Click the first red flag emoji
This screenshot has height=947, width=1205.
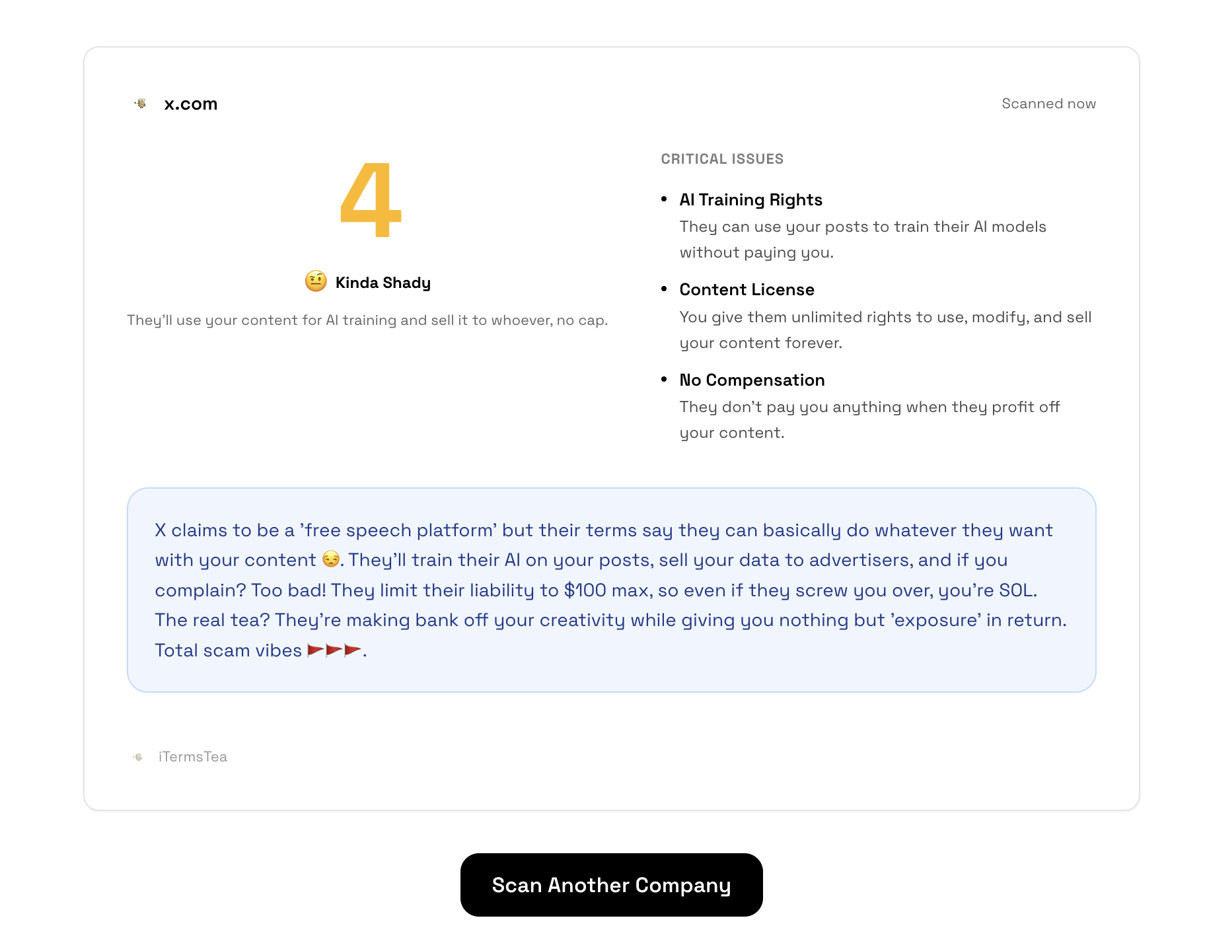314,650
